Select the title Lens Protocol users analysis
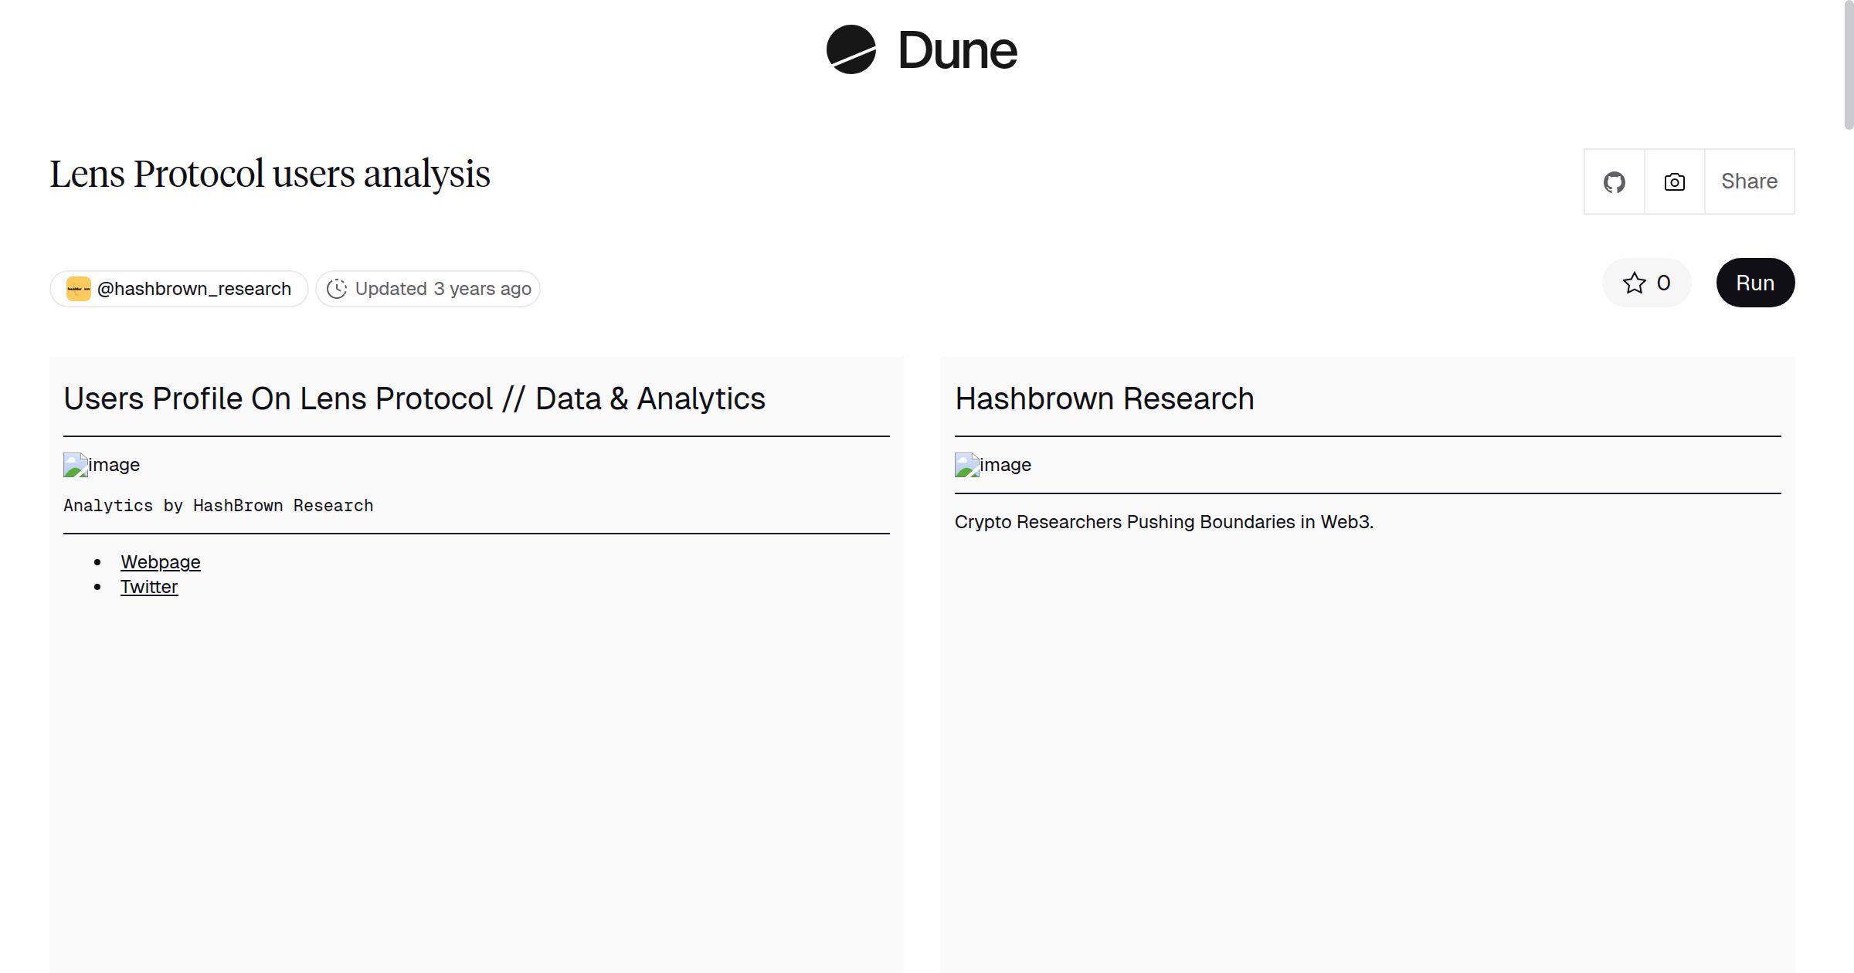Viewport: 1854px width, 973px height. (x=270, y=174)
